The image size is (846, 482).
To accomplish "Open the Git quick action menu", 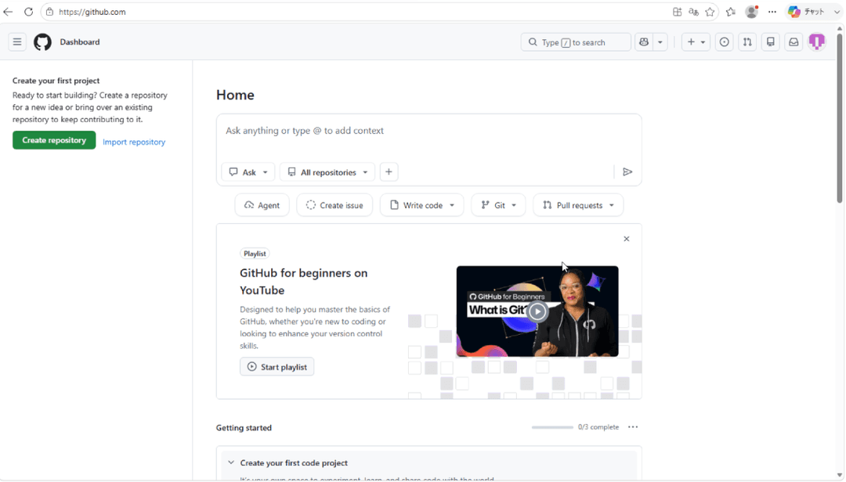I will click(498, 205).
